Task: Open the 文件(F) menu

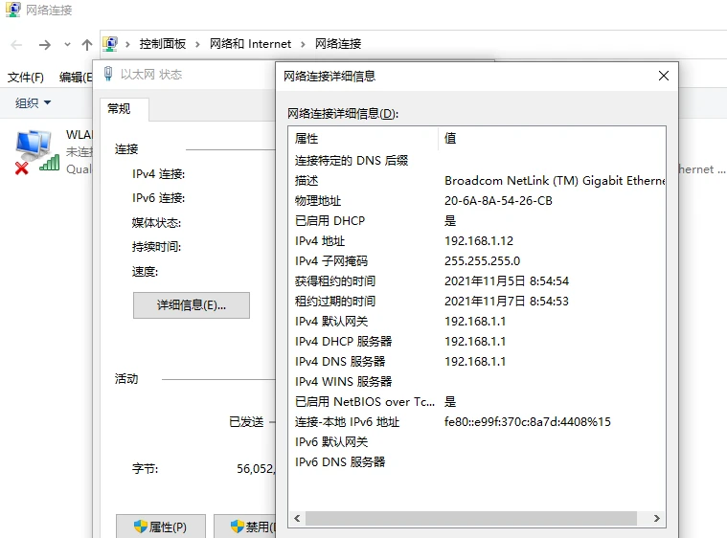Action: [26, 77]
